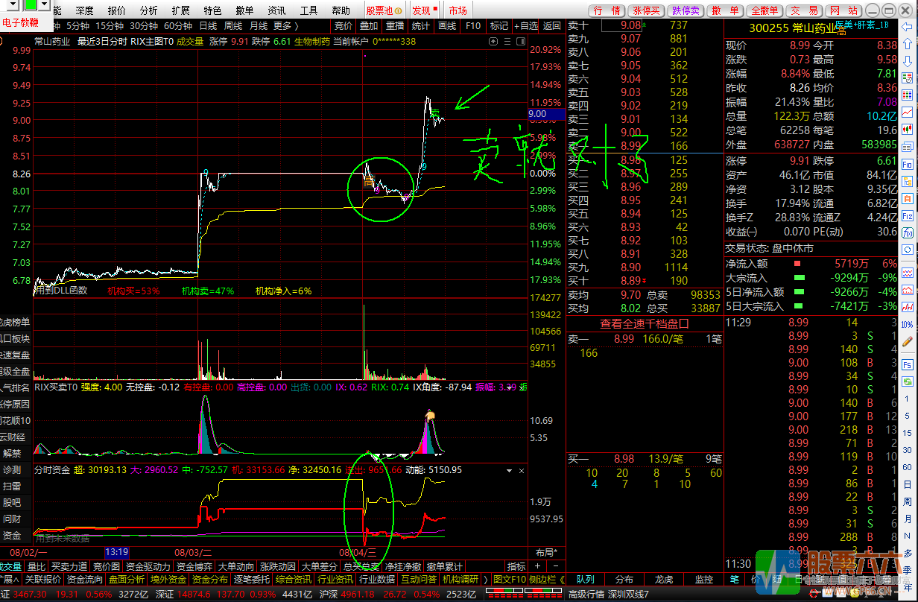Expand the 更多 timeframe options
The image size is (918, 602).
(x=285, y=25)
